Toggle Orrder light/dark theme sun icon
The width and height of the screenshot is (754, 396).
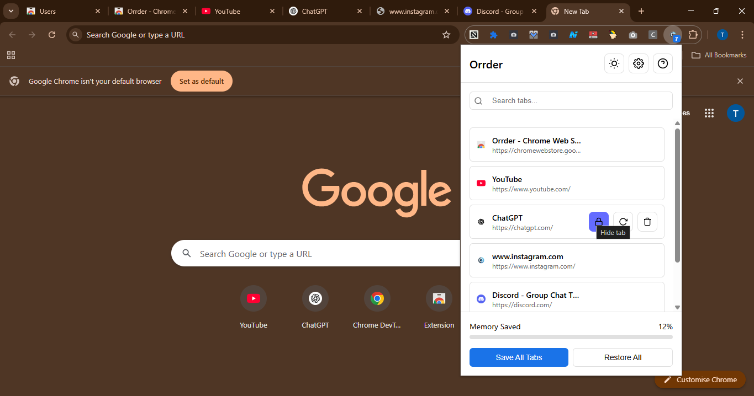tap(614, 64)
